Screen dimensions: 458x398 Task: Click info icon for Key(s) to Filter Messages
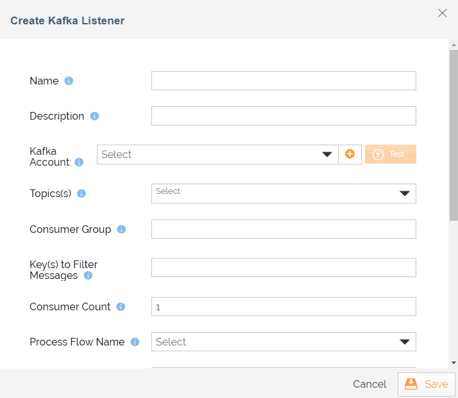pyautogui.click(x=88, y=276)
